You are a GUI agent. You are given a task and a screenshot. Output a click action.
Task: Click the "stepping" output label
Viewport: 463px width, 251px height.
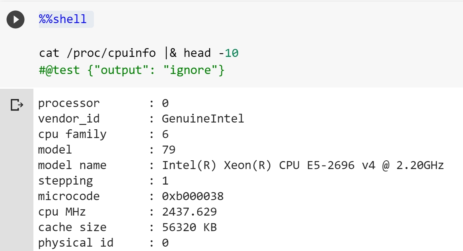pos(66,181)
